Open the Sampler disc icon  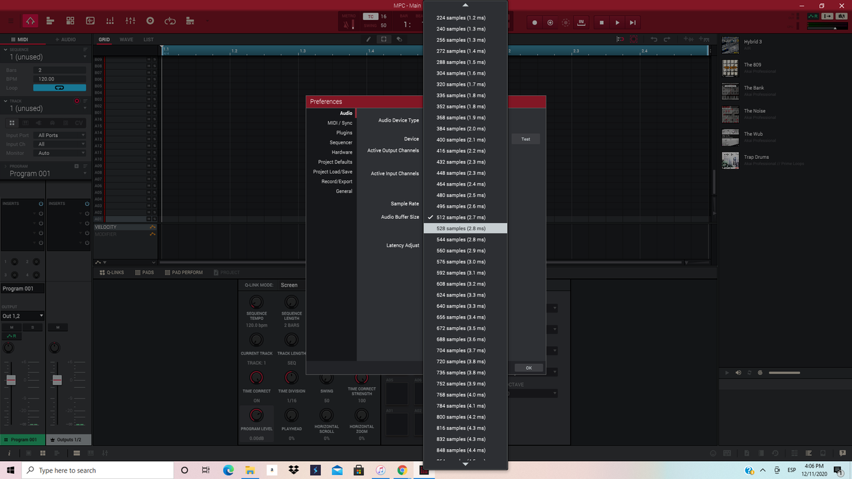coord(150,22)
